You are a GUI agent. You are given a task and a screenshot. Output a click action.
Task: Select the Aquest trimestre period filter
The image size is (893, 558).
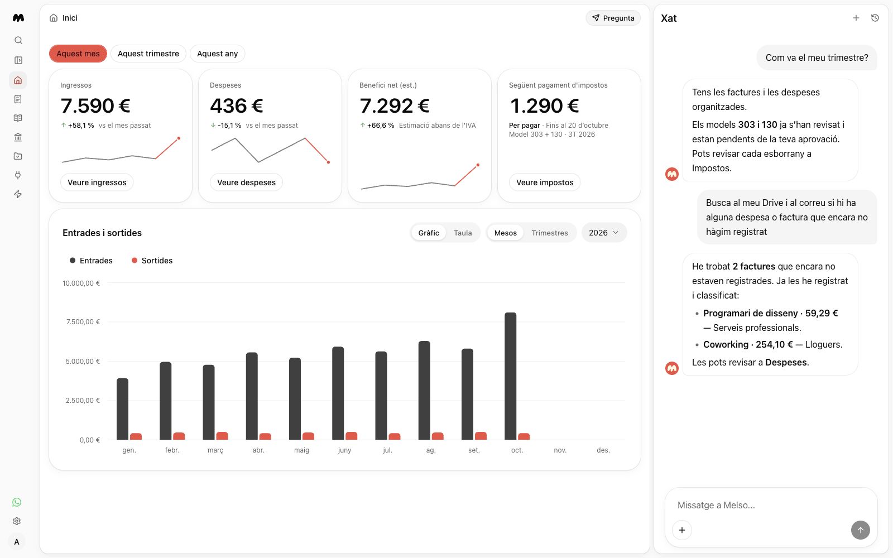148,54
